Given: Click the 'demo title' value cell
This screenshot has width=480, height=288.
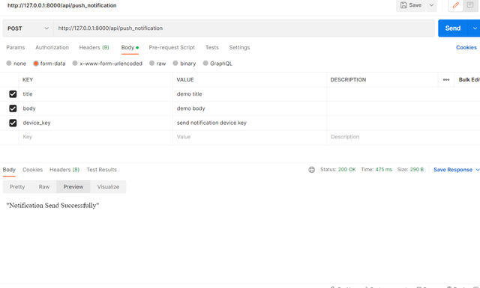Looking at the screenshot, I should point(250,94).
